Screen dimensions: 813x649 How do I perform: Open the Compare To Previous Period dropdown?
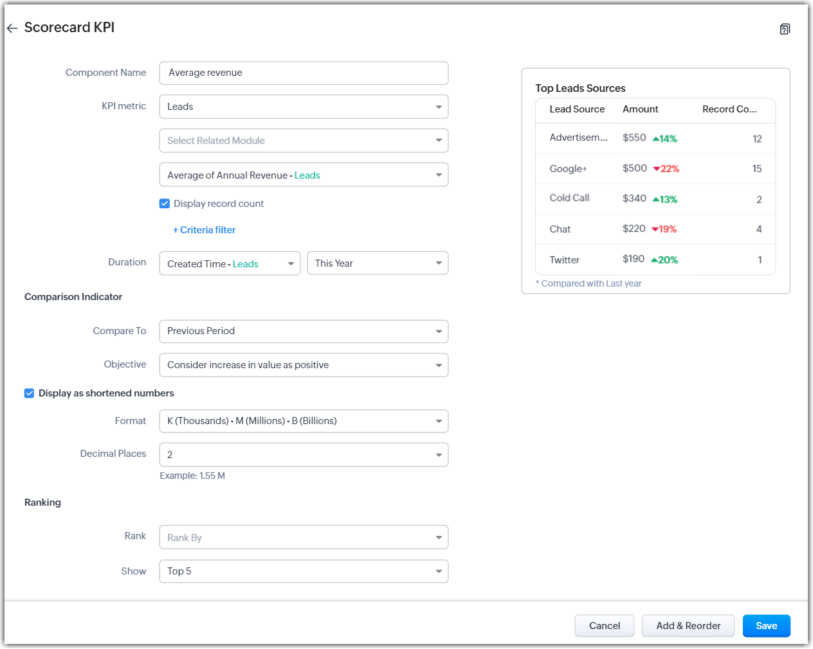[x=304, y=332]
